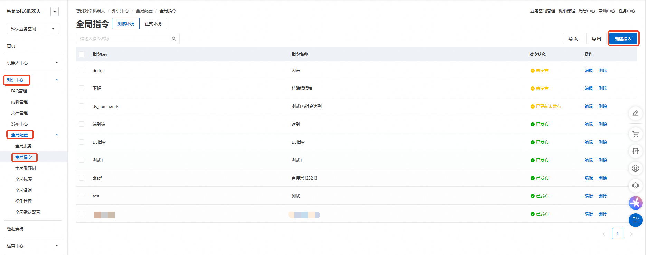
Task: Open the floating shopping cart icon
Action: click(635, 134)
